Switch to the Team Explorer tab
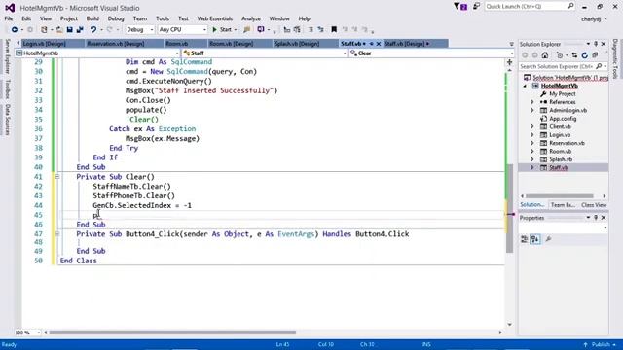The image size is (623, 350). pos(563,205)
